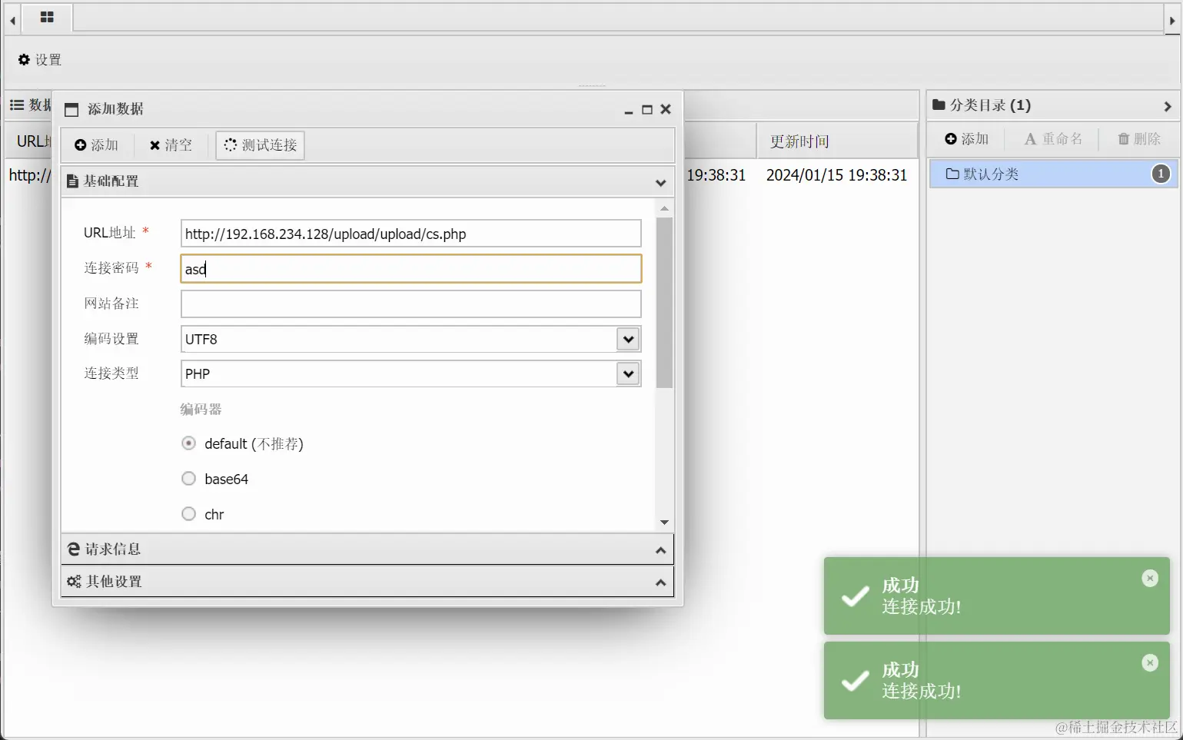Collapse 分类目录 panel with right chevron

(1167, 107)
